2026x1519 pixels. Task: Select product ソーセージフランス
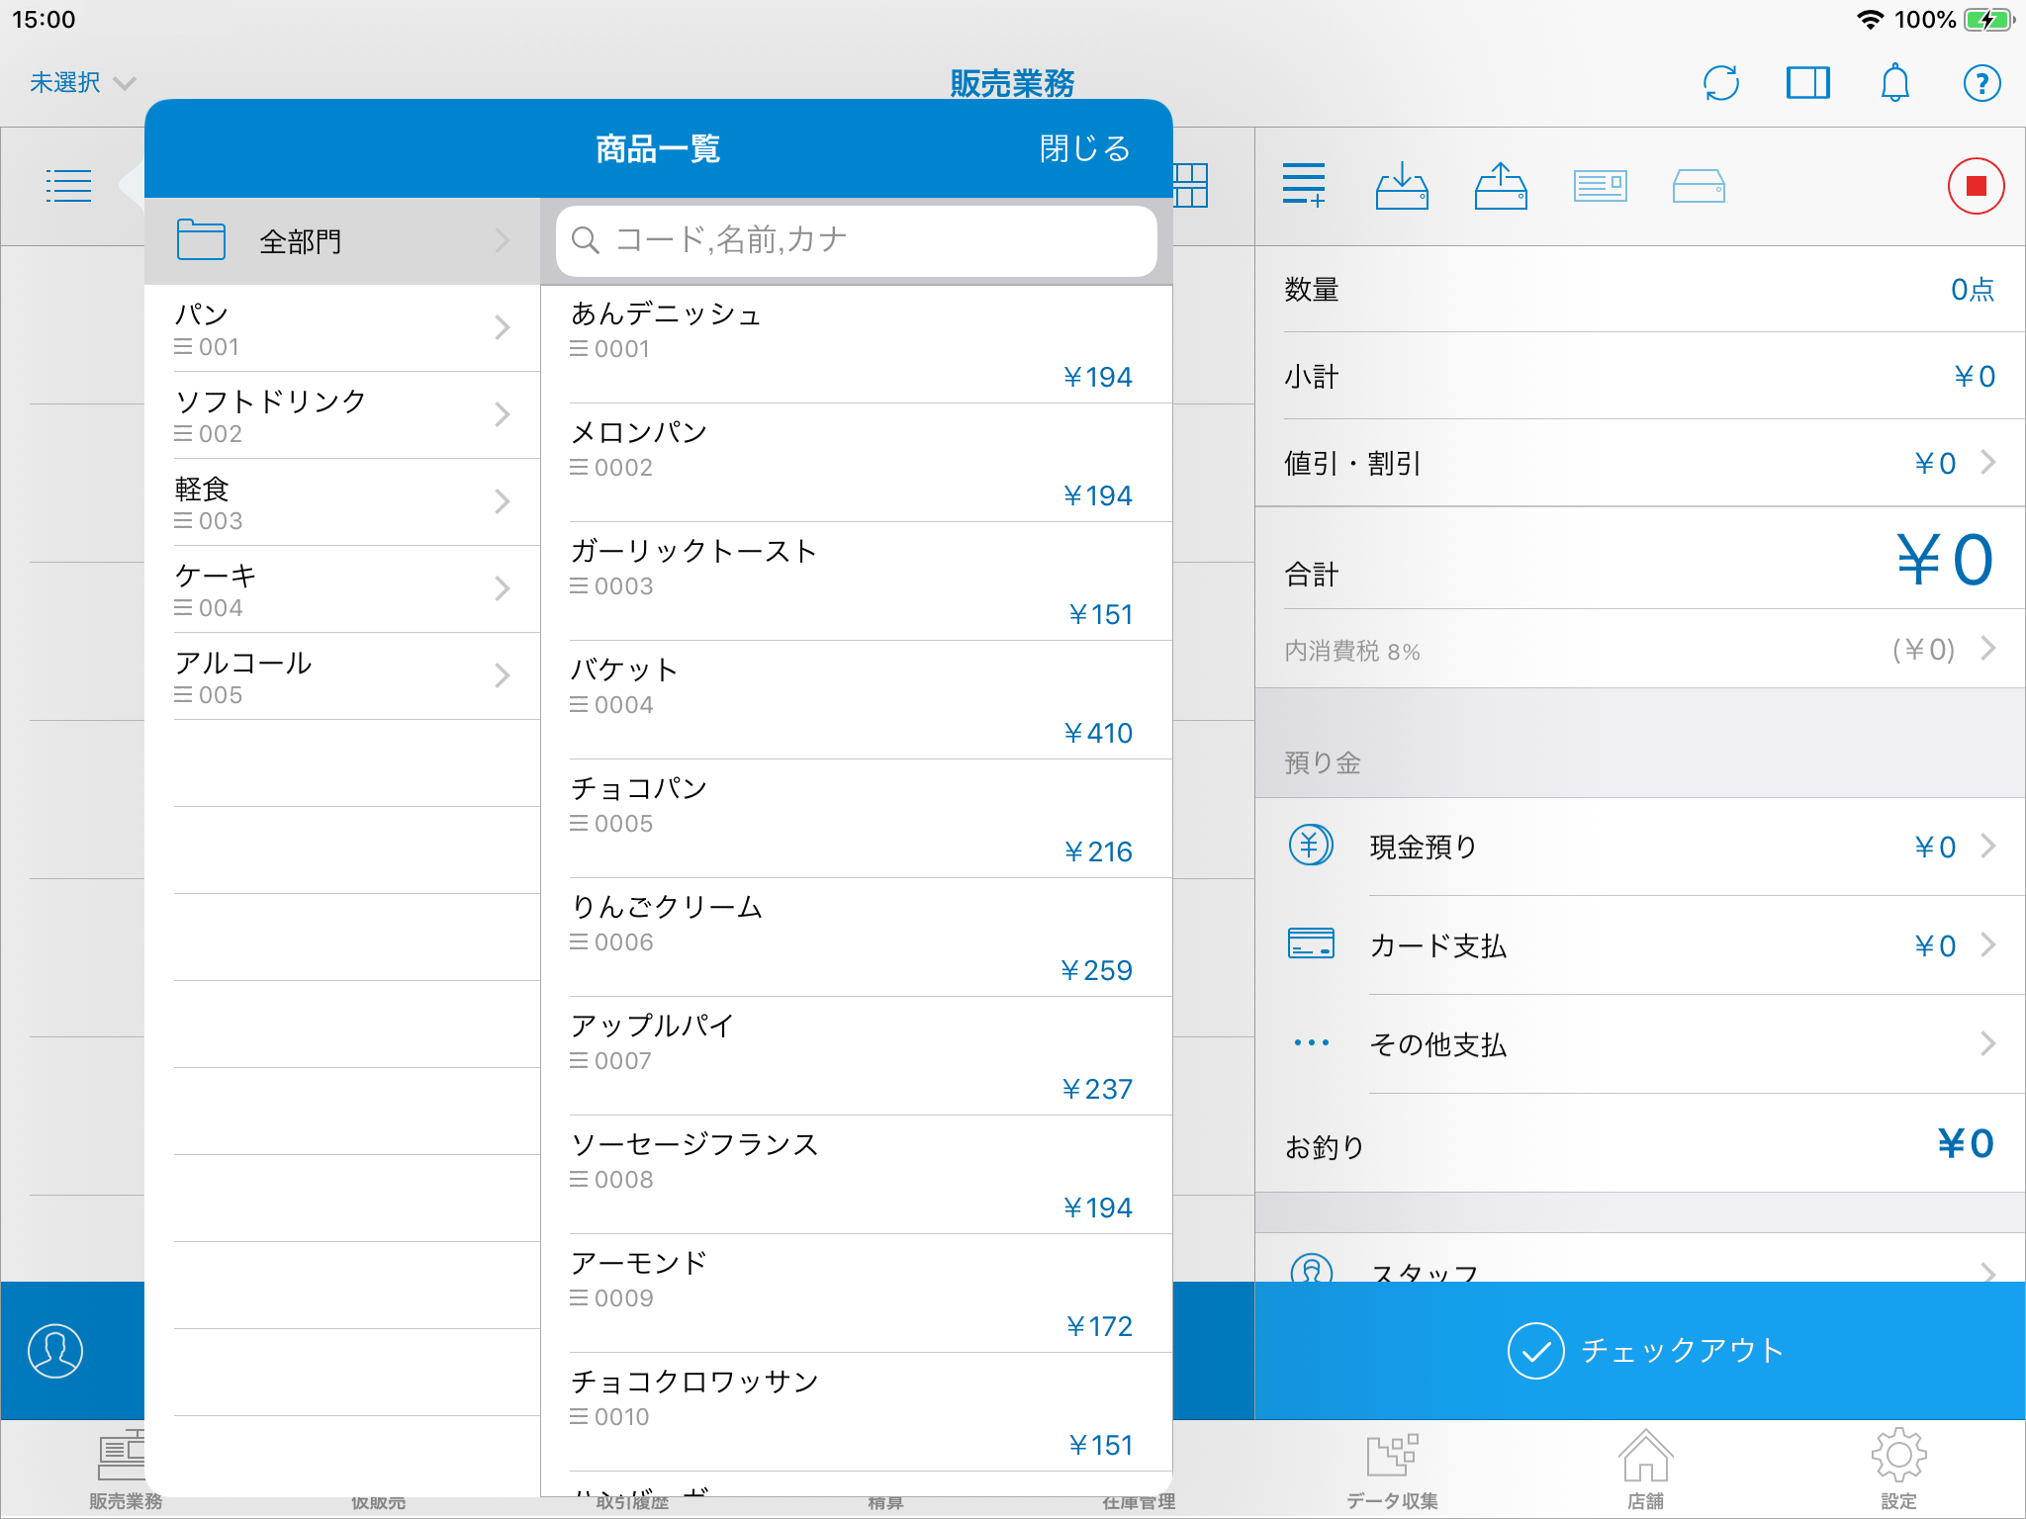point(857,1175)
